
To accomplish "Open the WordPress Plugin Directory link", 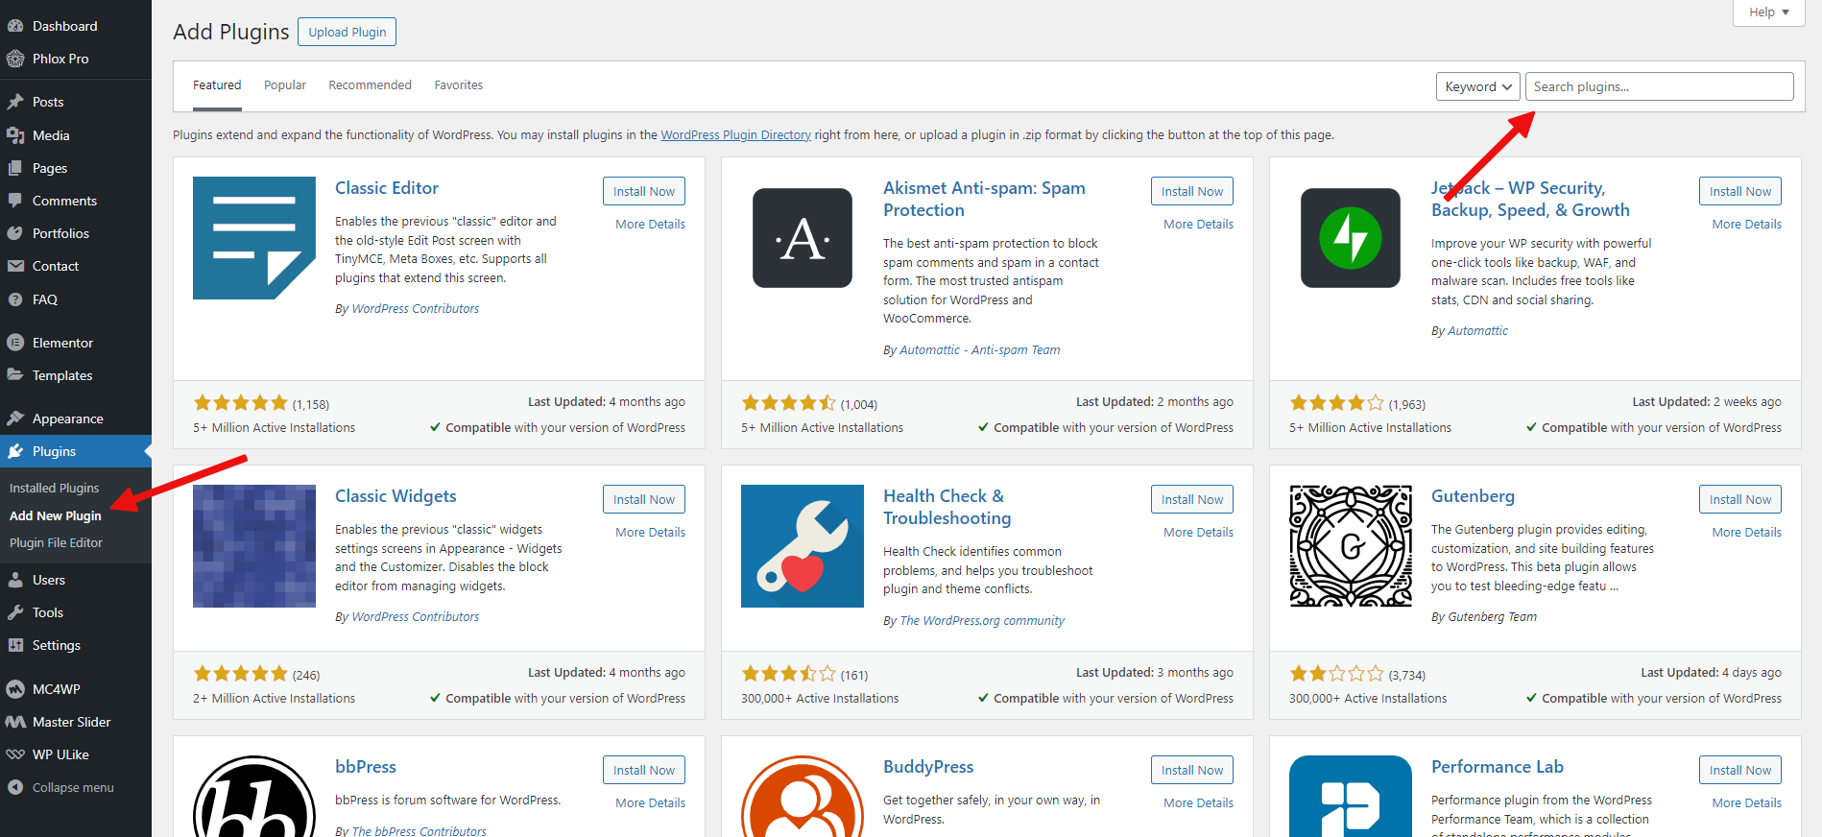I will coord(735,135).
